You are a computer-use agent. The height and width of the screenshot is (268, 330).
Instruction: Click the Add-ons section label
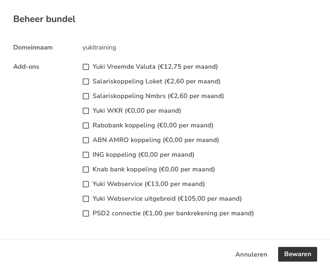[26, 67]
